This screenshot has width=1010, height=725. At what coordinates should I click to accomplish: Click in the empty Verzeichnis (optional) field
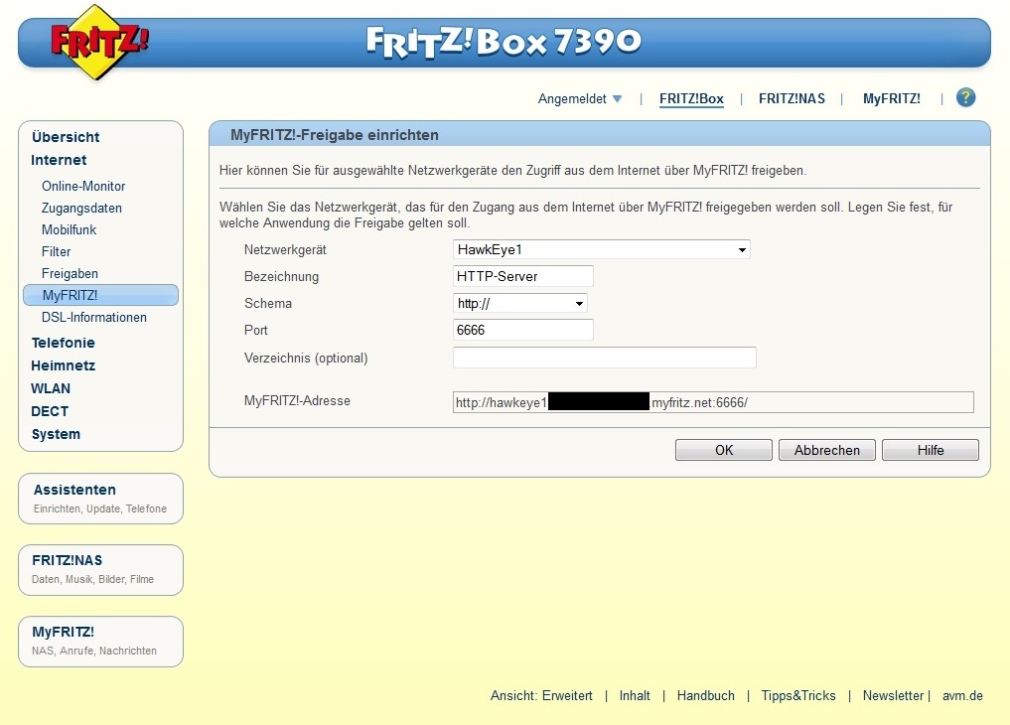pos(605,358)
